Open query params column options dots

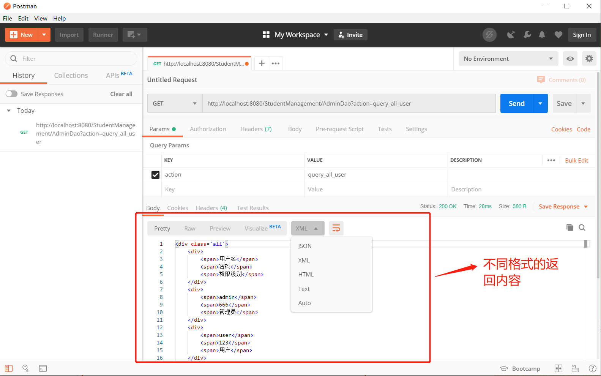tap(551, 160)
